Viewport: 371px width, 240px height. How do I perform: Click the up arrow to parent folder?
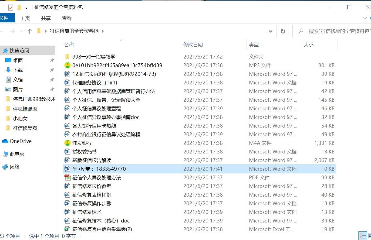click(29, 31)
